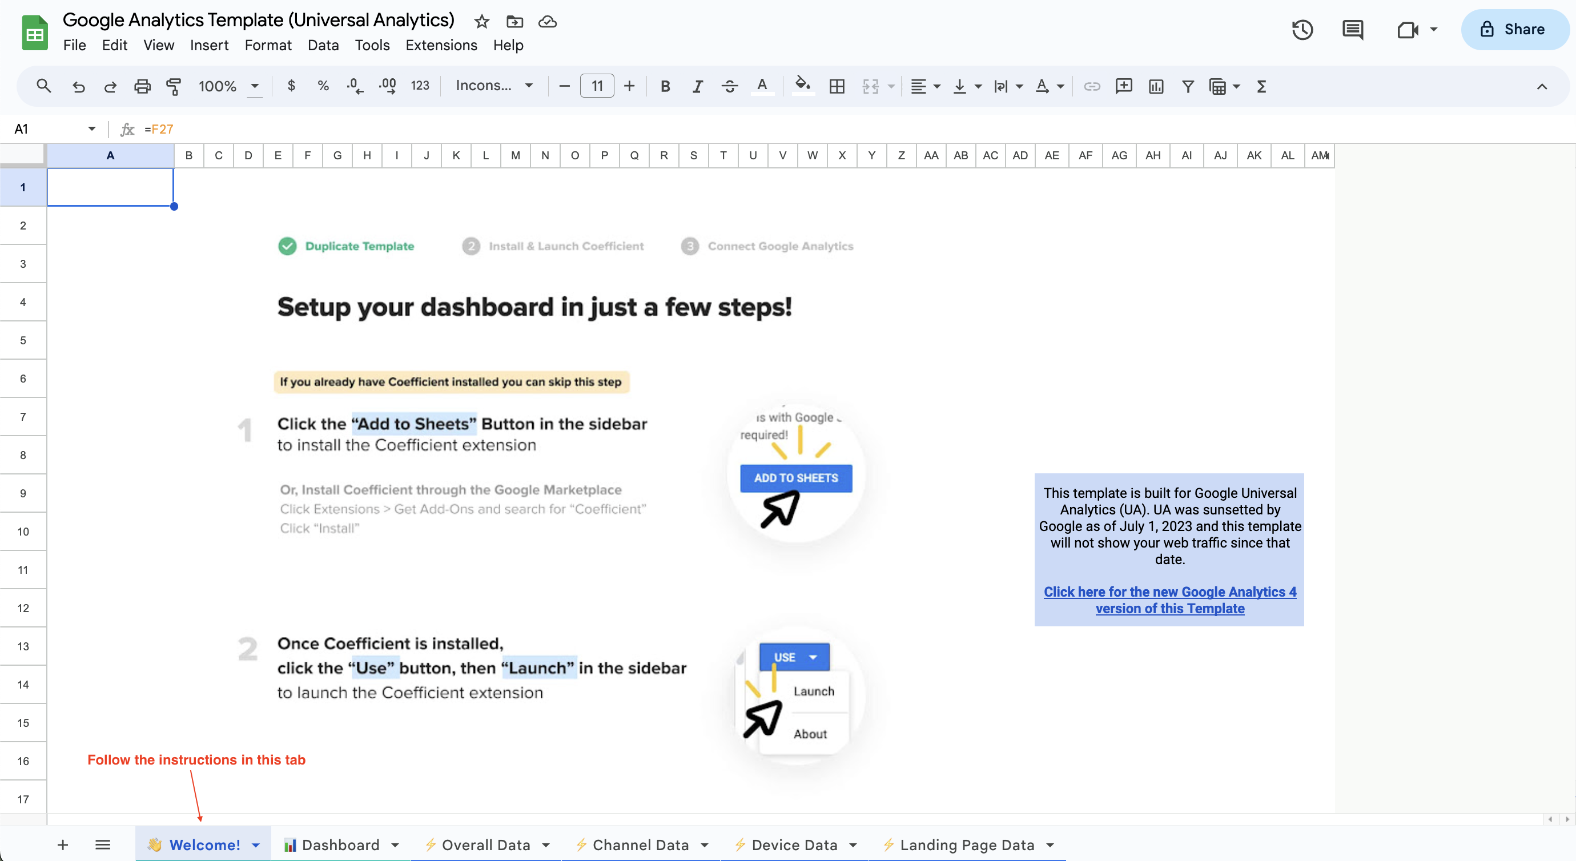Apply percent format icon
Image resolution: width=1576 pixels, height=861 pixels.
click(323, 86)
